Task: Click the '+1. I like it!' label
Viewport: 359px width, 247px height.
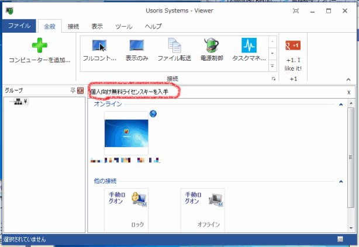Action: [293, 64]
